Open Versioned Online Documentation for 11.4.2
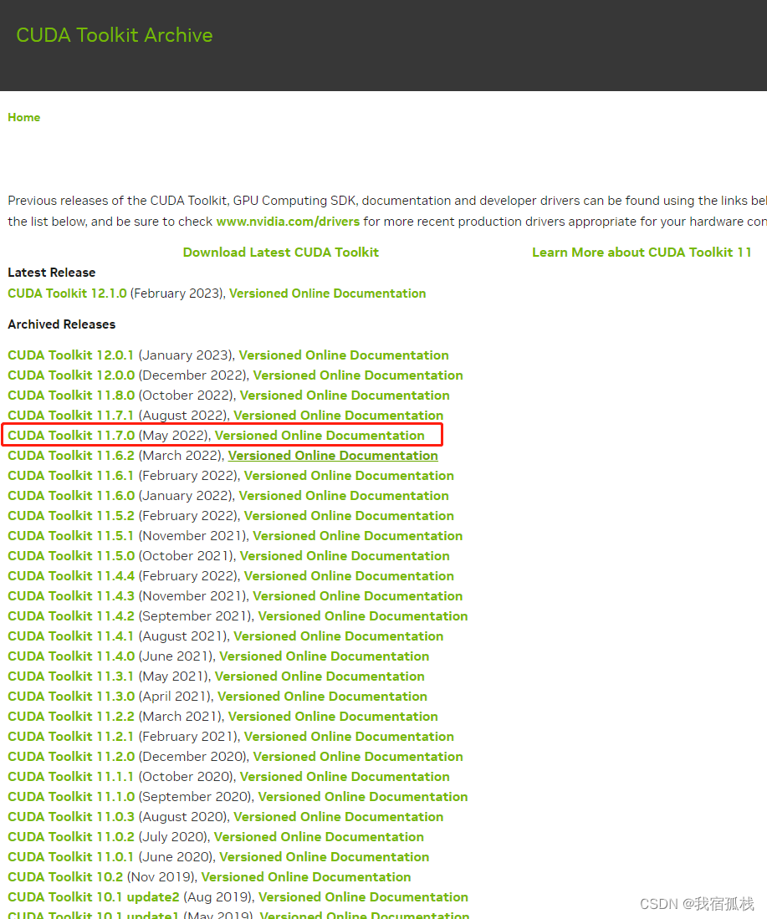The height and width of the screenshot is (919, 767). pyautogui.click(x=363, y=616)
